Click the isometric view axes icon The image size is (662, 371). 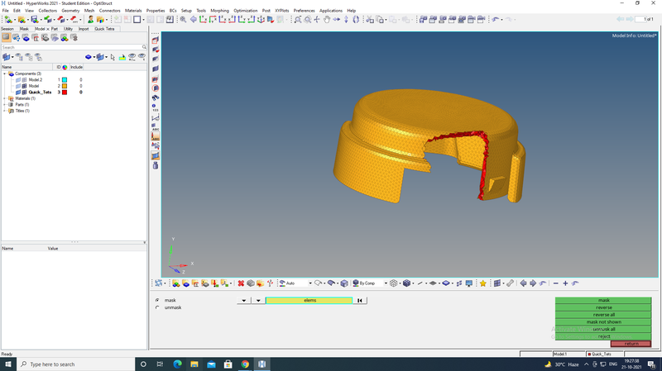[261, 19]
